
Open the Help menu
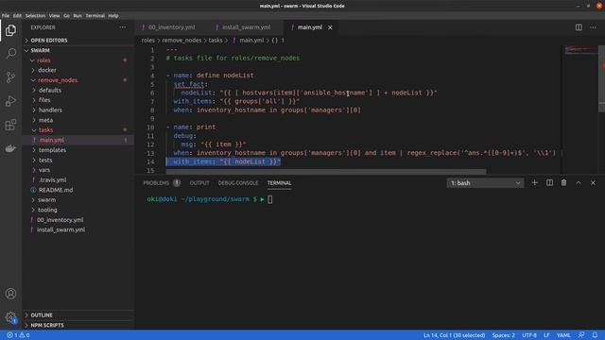tap(113, 16)
